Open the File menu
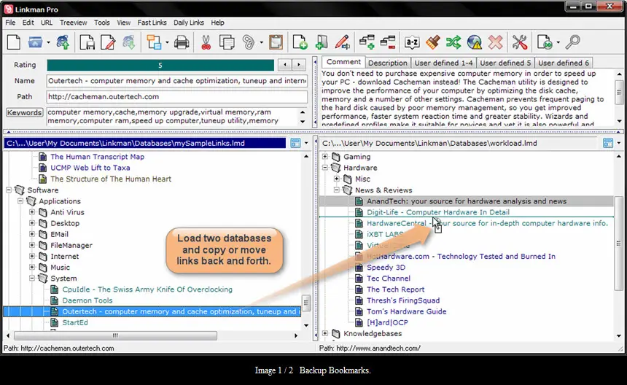The height and width of the screenshot is (385, 627). click(x=10, y=23)
